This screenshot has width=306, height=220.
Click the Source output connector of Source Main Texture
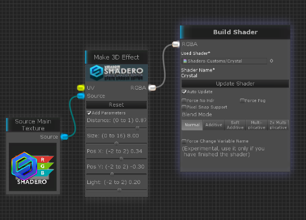(64, 137)
